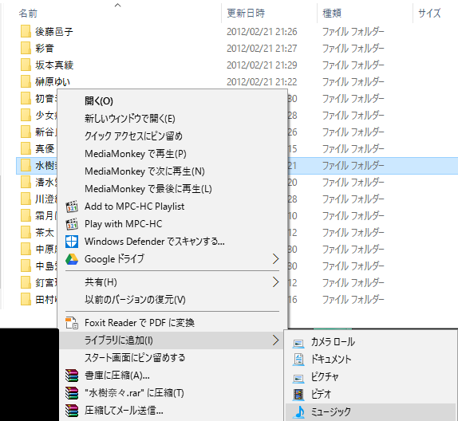Click the ビデオ filmstrip icon
The height and width of the screenshot is (421, 458).
tap(298, 395)
